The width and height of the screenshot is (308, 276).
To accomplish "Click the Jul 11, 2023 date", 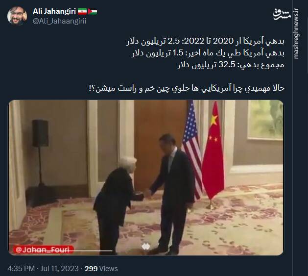I will (59, 269).
